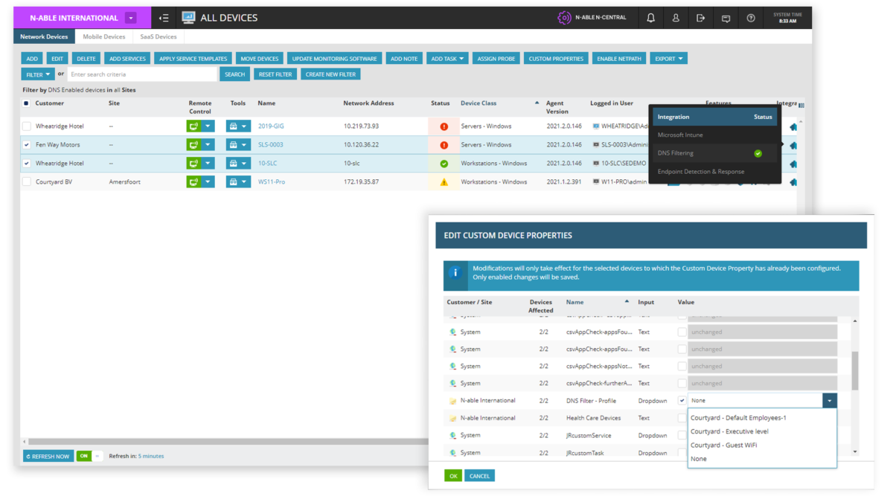Click the red error status for SLS-0003
This screenshot has height=502, width=893.
(x=444, y=145)
